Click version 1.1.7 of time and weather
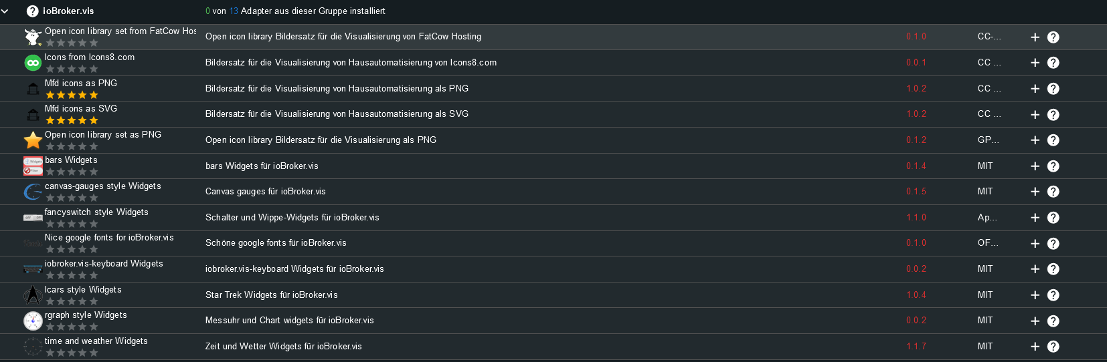 (916, 347)
